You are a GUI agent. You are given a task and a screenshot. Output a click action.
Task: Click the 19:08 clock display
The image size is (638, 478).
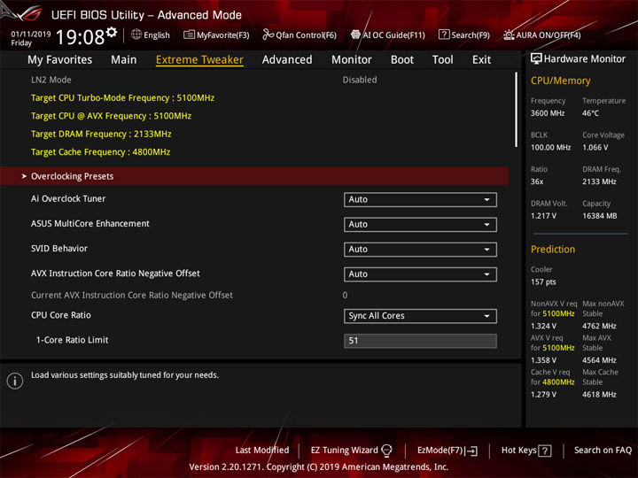pyautogui.click(x=80, y=37)
